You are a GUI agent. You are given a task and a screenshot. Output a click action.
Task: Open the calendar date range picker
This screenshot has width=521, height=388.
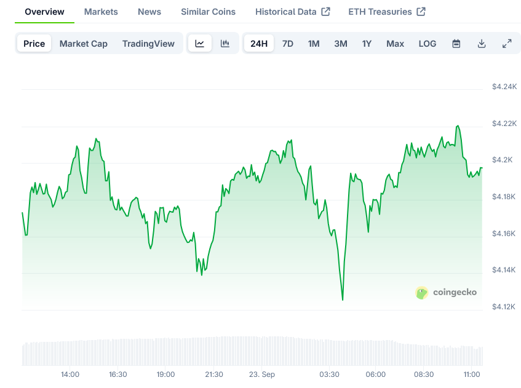[456, 44]
